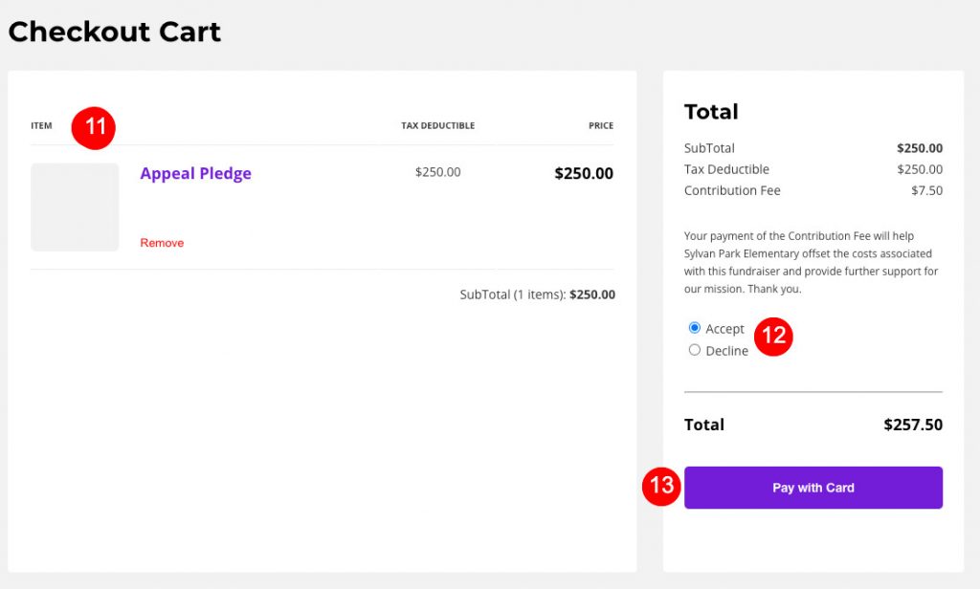
Task: Choose the Decline contribution fee option
Action: [x=695, y=350]
